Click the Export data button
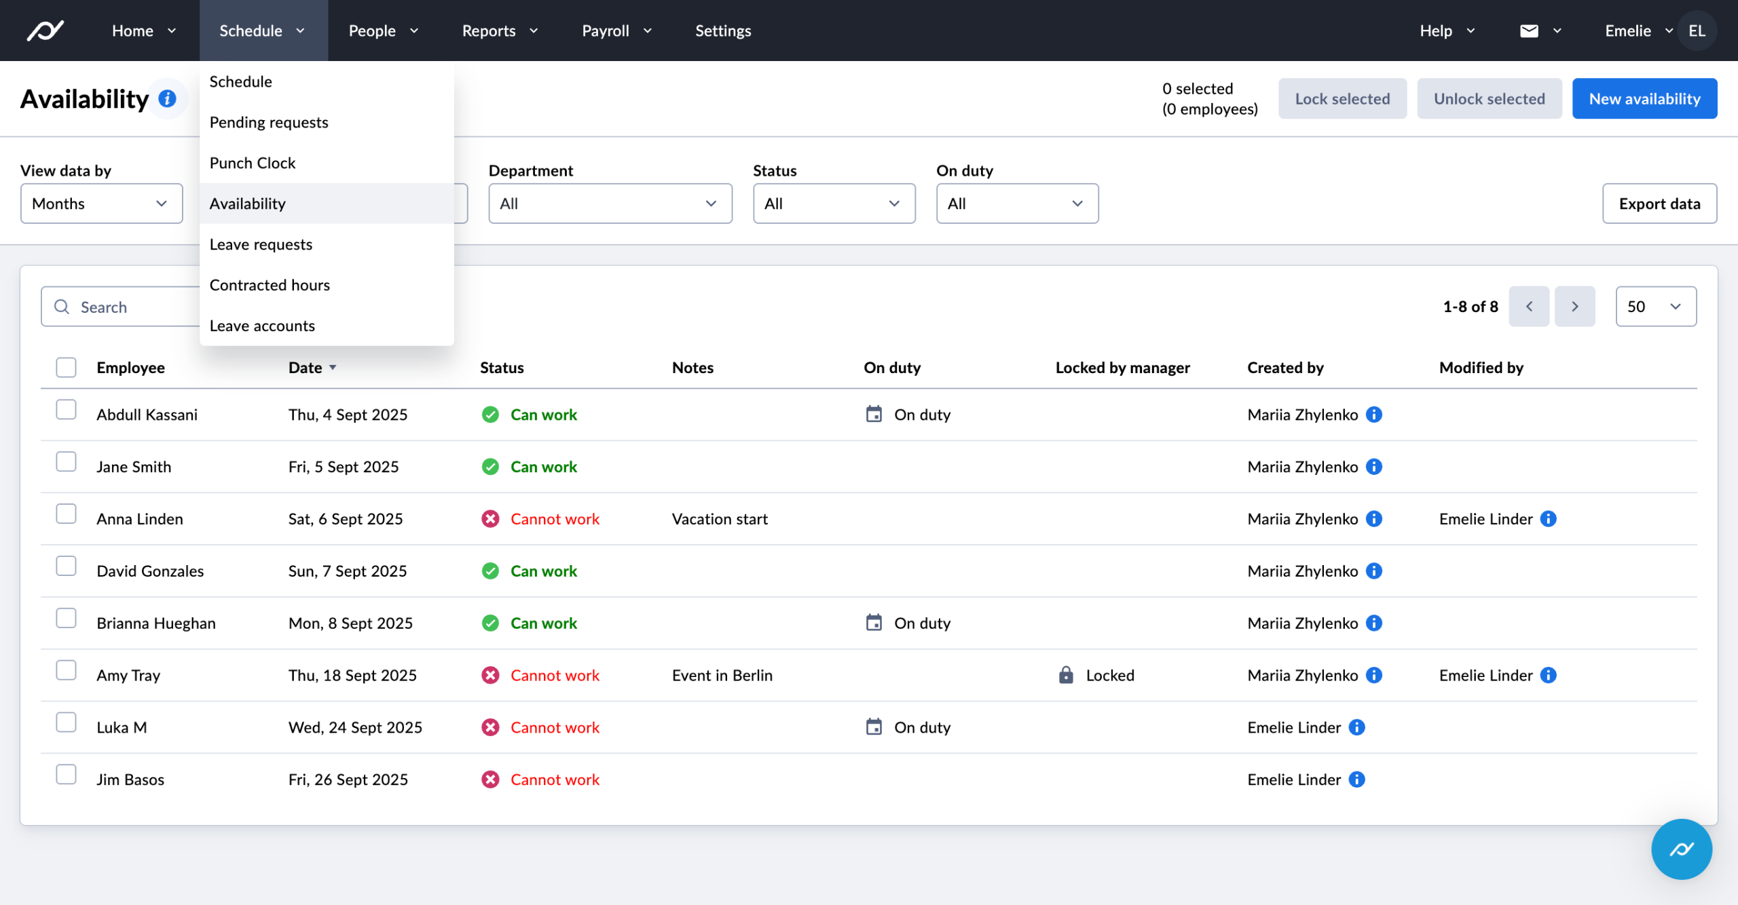 (x=1659, y=203)
